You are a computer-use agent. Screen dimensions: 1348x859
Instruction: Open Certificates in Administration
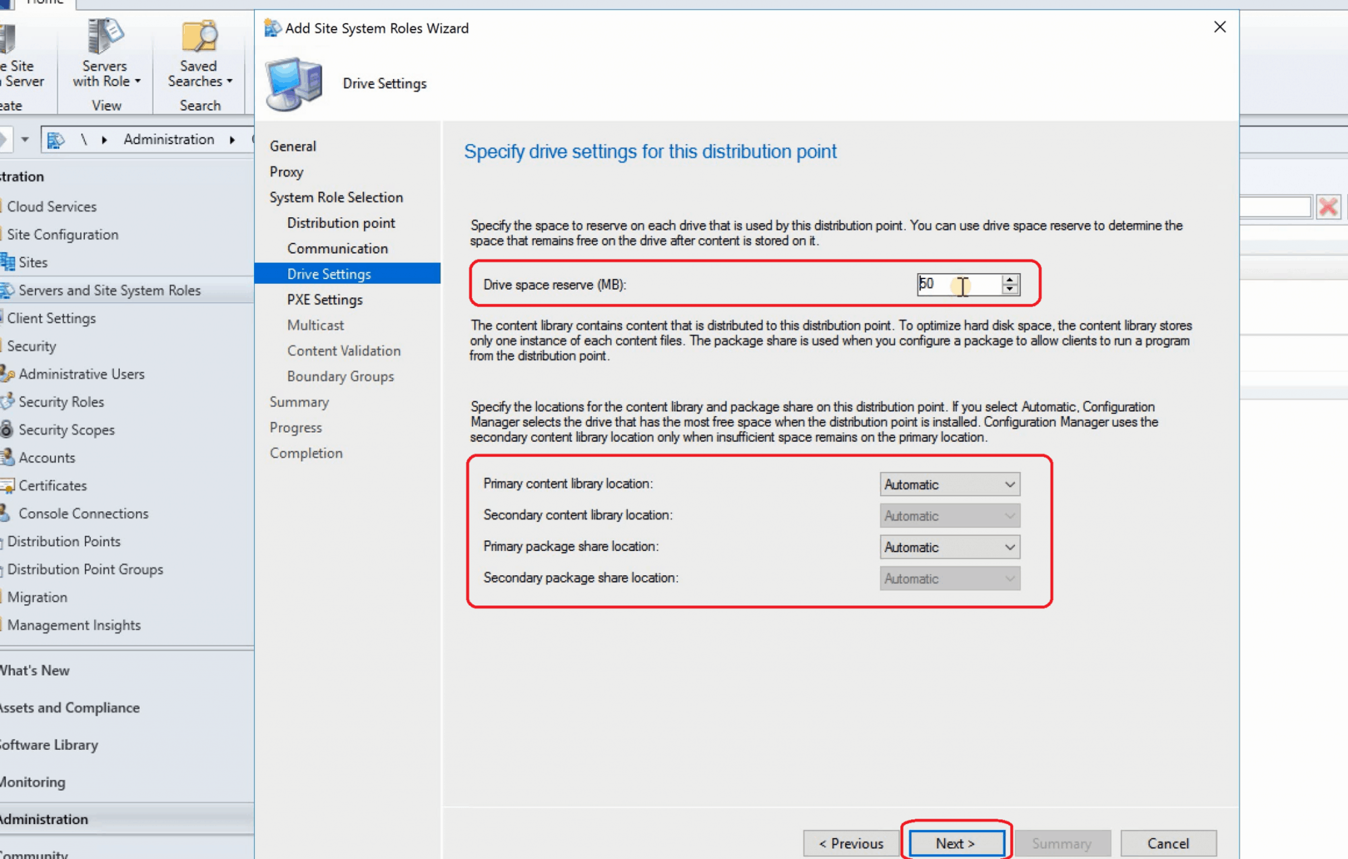[x=53, y=485]
